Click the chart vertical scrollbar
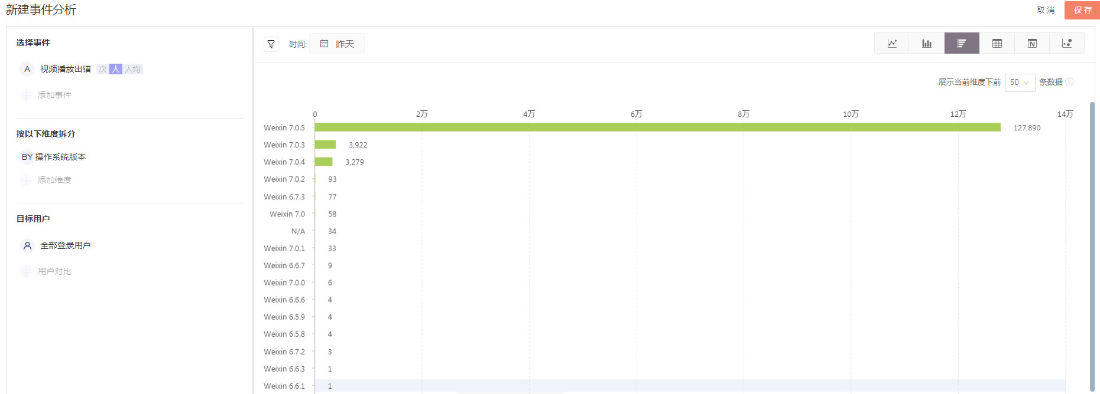 coord(1092,247)
